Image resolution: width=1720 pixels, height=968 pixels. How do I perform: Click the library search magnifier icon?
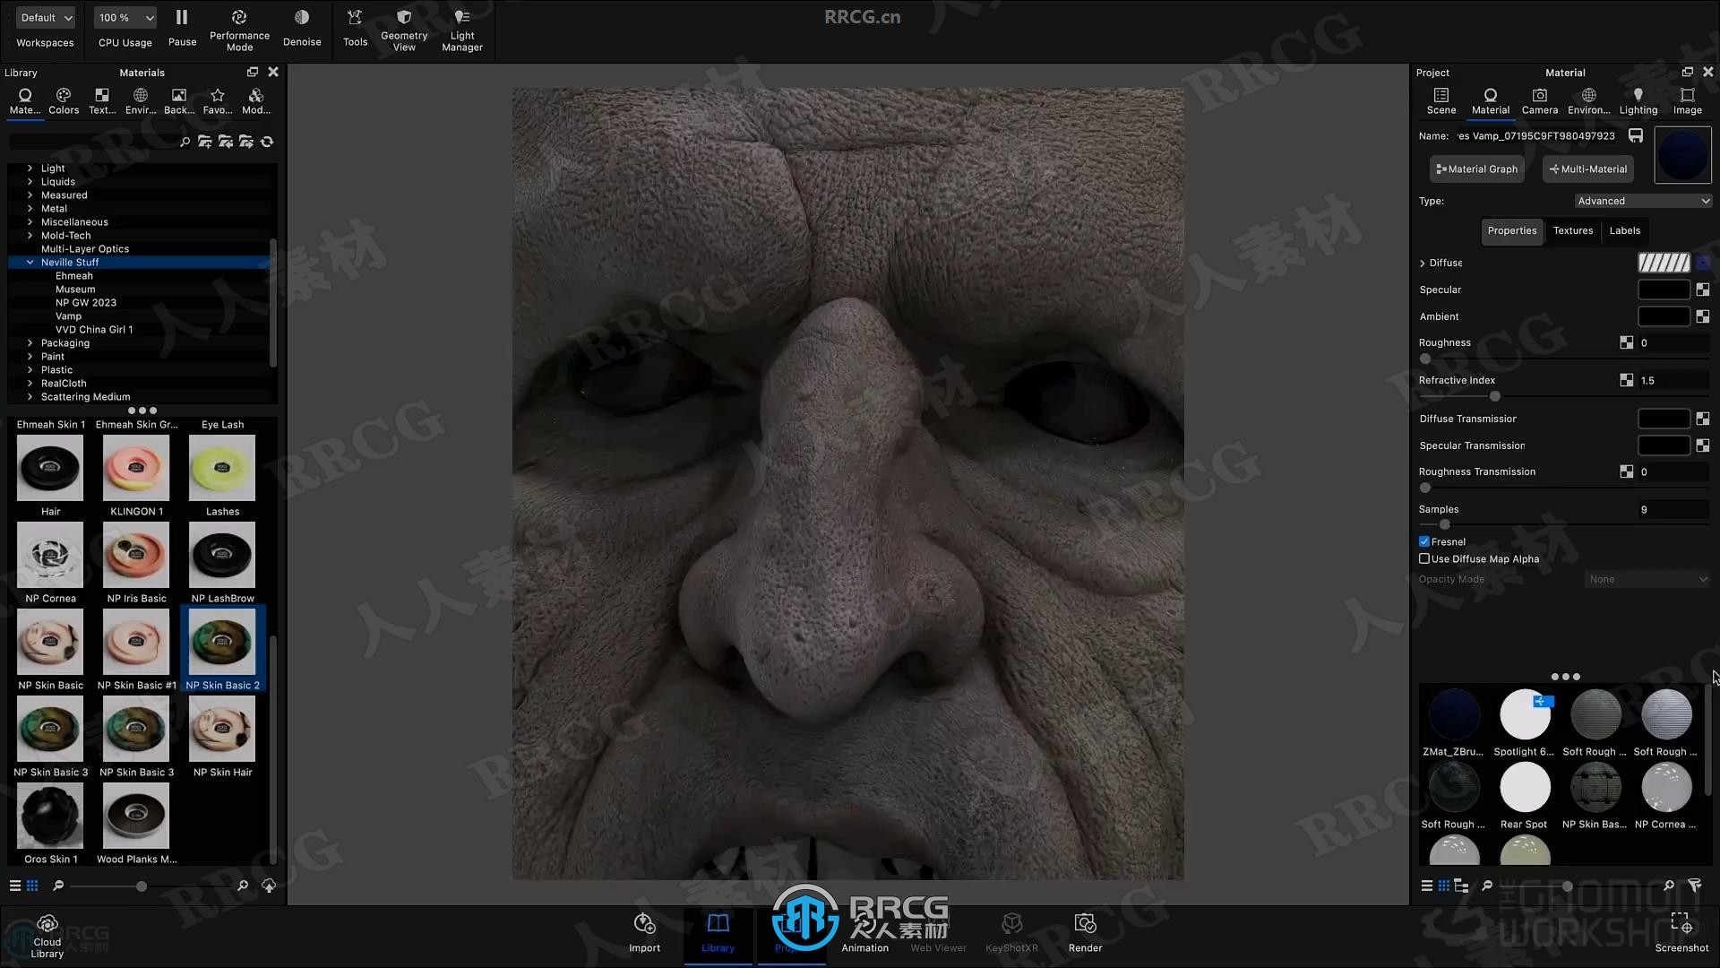[185, 142]
